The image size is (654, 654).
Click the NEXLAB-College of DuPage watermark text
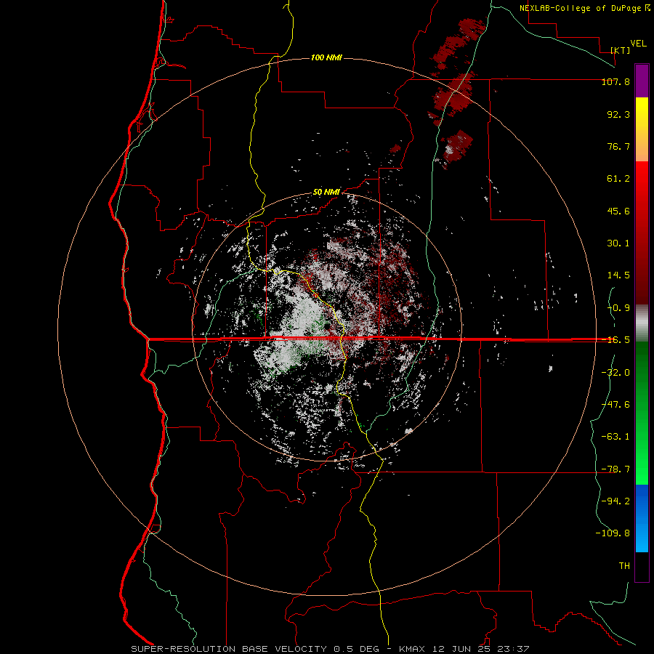(x=585, y=8)
